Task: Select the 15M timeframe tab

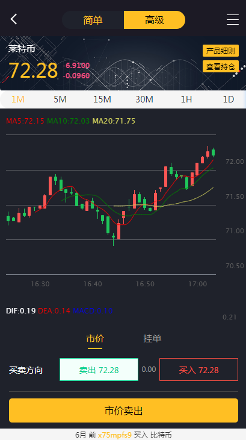Action: point(102,99)
